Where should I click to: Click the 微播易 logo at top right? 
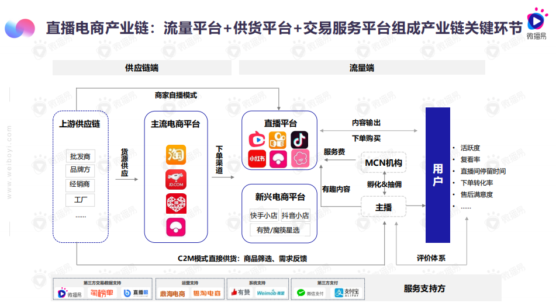(x=537, y=24)
